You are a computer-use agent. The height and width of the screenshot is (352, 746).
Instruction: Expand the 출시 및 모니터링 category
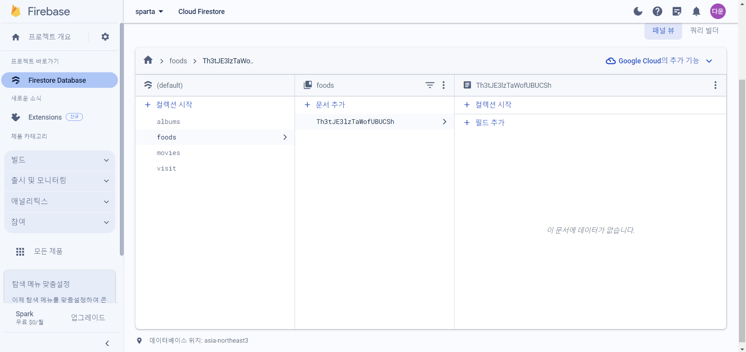click(x=60, y=181)
